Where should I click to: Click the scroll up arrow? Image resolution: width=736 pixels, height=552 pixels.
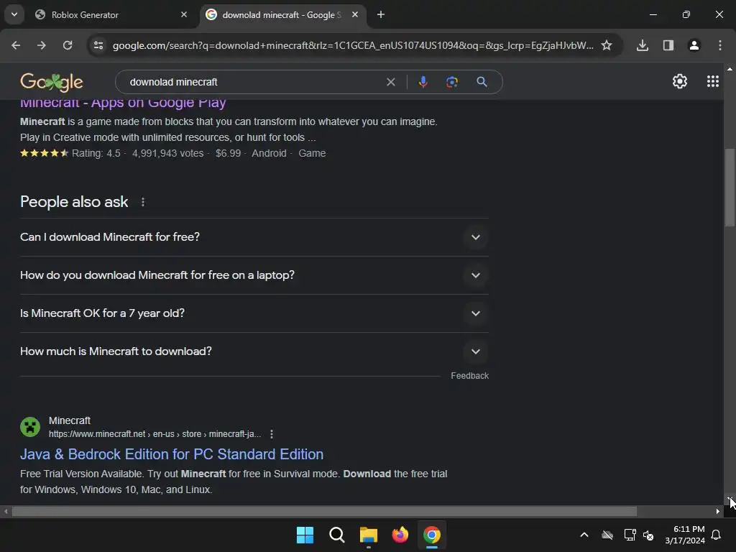click(x=730, y=68)
